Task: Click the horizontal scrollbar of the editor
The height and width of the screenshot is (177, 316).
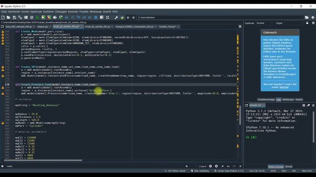Action: [x=43, y=160]
